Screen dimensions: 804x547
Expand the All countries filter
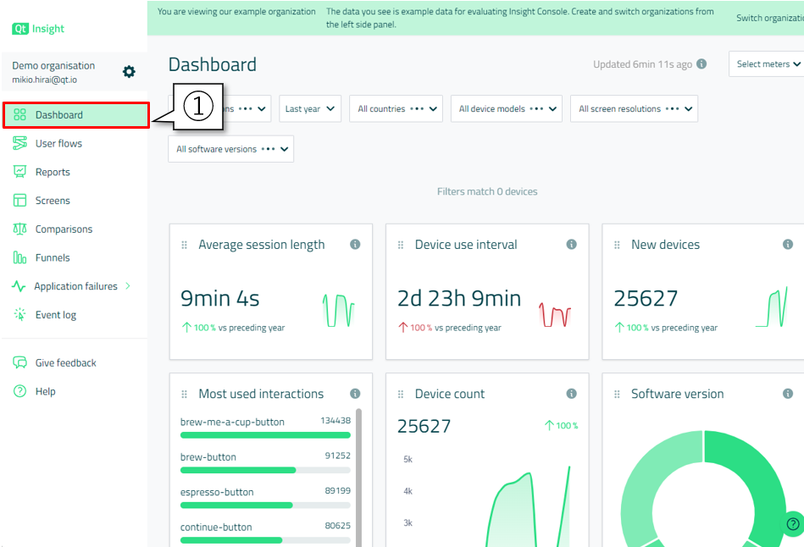pos(396,108)
